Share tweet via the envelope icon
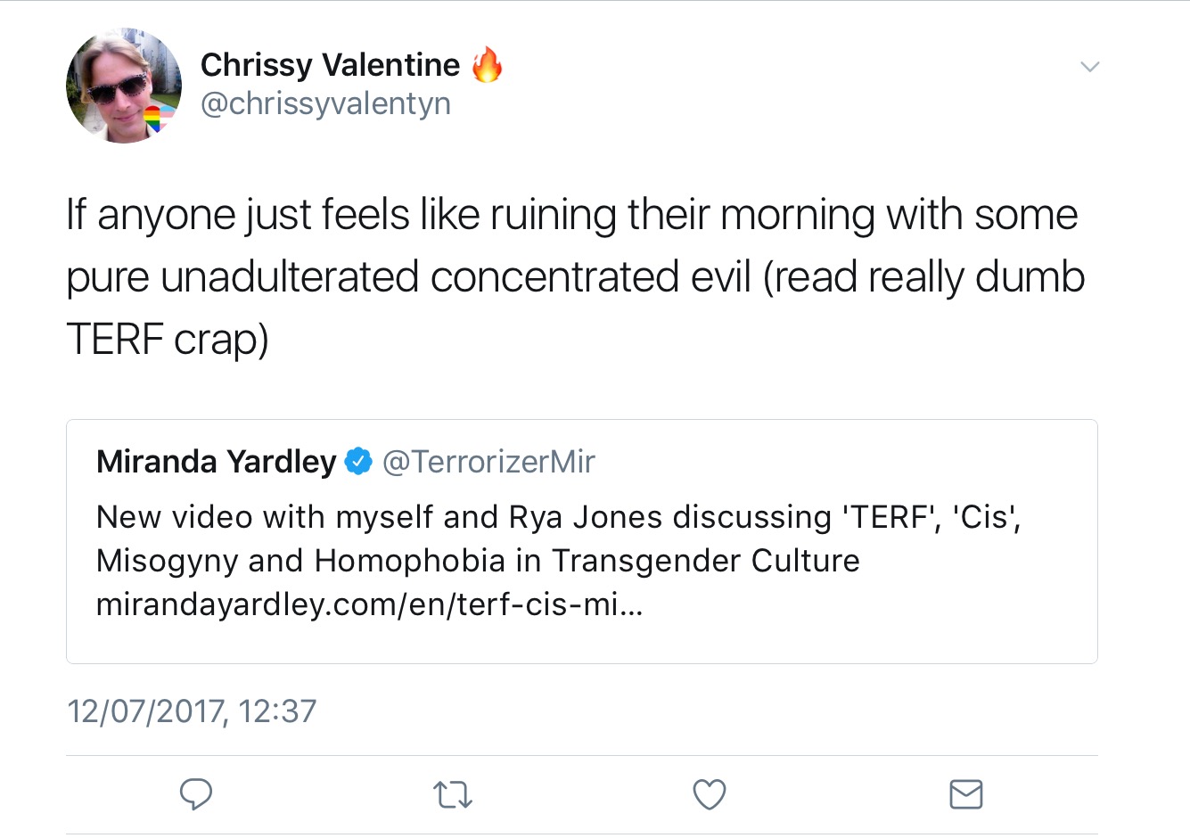The image size is (1190, 838). coord(965,793)
